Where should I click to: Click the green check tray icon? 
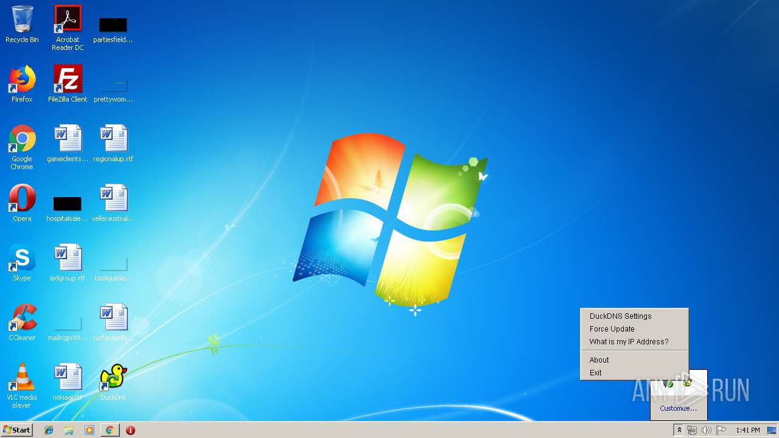tap(669, 384)
